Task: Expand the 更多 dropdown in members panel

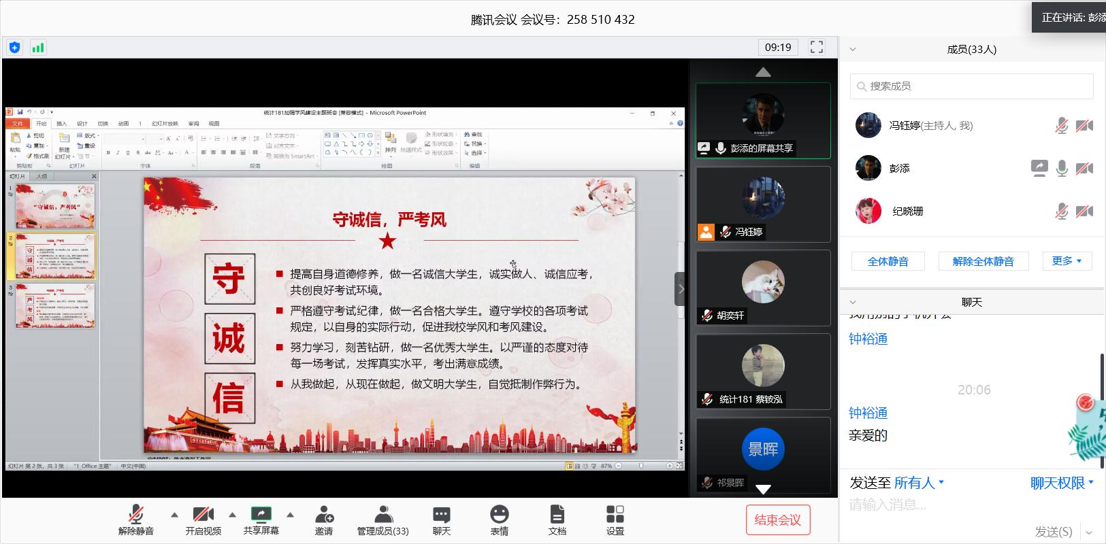Action: (x=1067, y=261)
